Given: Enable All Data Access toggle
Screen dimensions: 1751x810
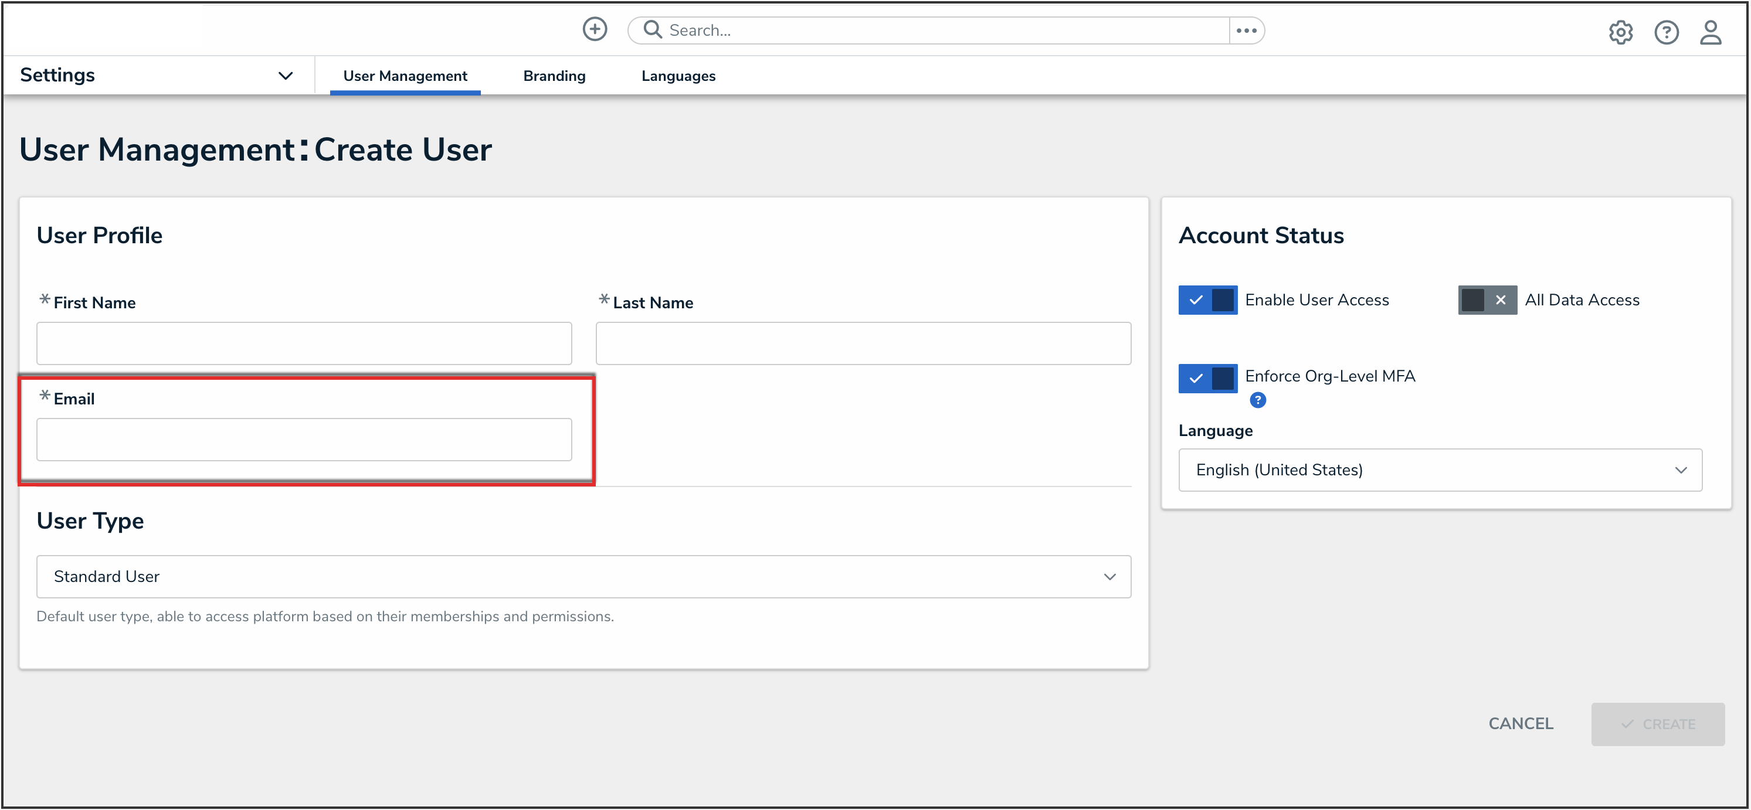Looking at the screenshot, I should click(x=1487, y=300).
